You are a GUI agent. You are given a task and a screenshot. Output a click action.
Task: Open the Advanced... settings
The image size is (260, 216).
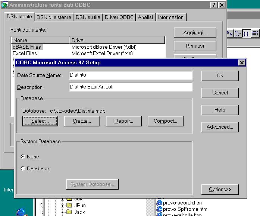click(220, 127)
